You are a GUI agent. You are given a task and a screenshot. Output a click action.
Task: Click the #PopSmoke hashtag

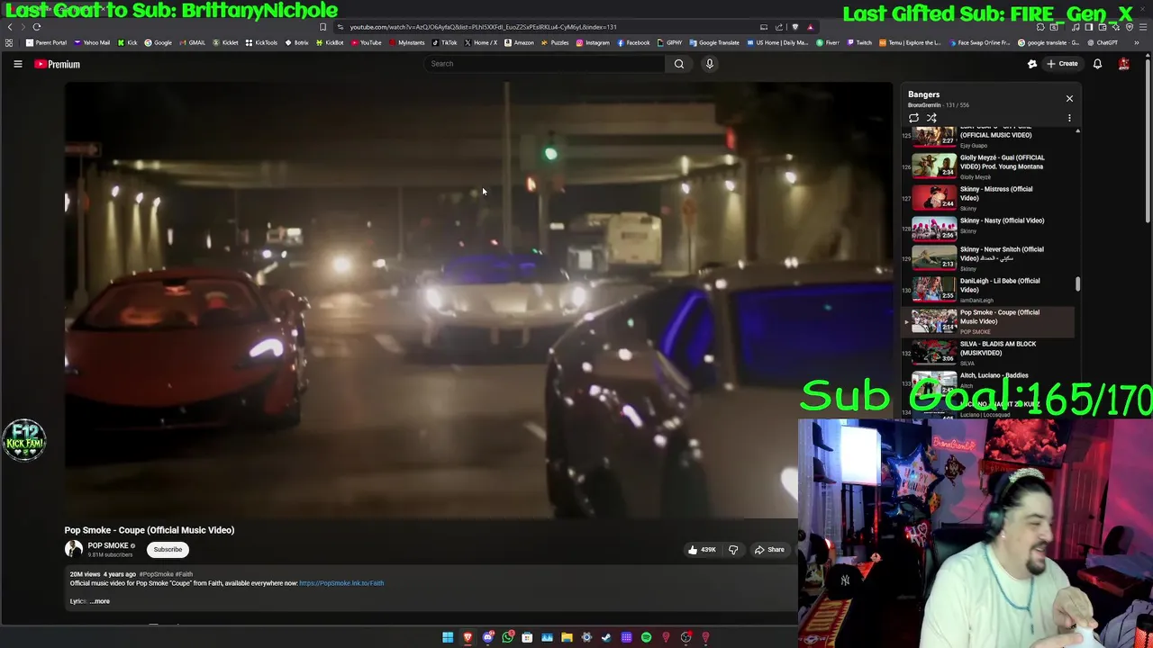point(156,574)
